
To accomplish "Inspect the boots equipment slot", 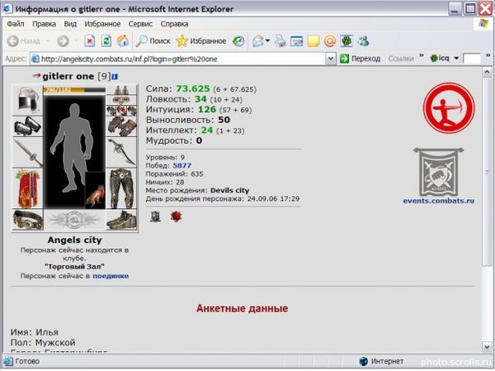I will pyautogui.click(x=121, y=219).
